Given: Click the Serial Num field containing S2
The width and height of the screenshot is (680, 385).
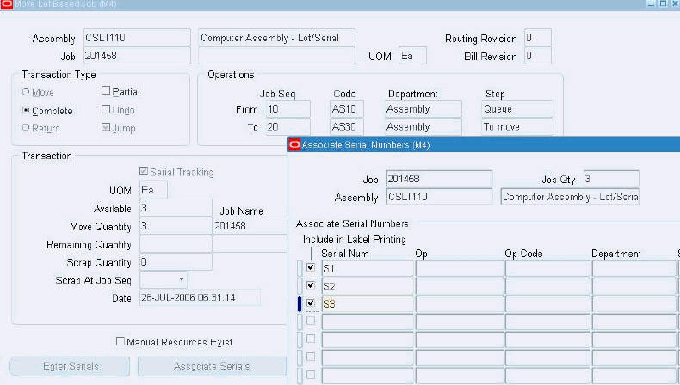Looking at the screenshot, I should [368, 286].
